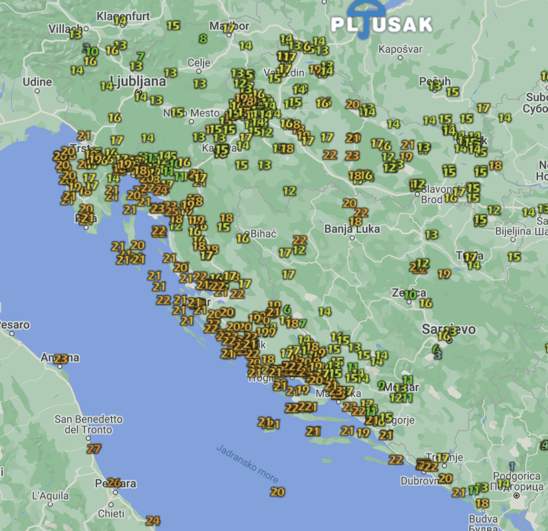Open the green 8 marker west of Maribor
548x531 pixels.
pos(203,39)
